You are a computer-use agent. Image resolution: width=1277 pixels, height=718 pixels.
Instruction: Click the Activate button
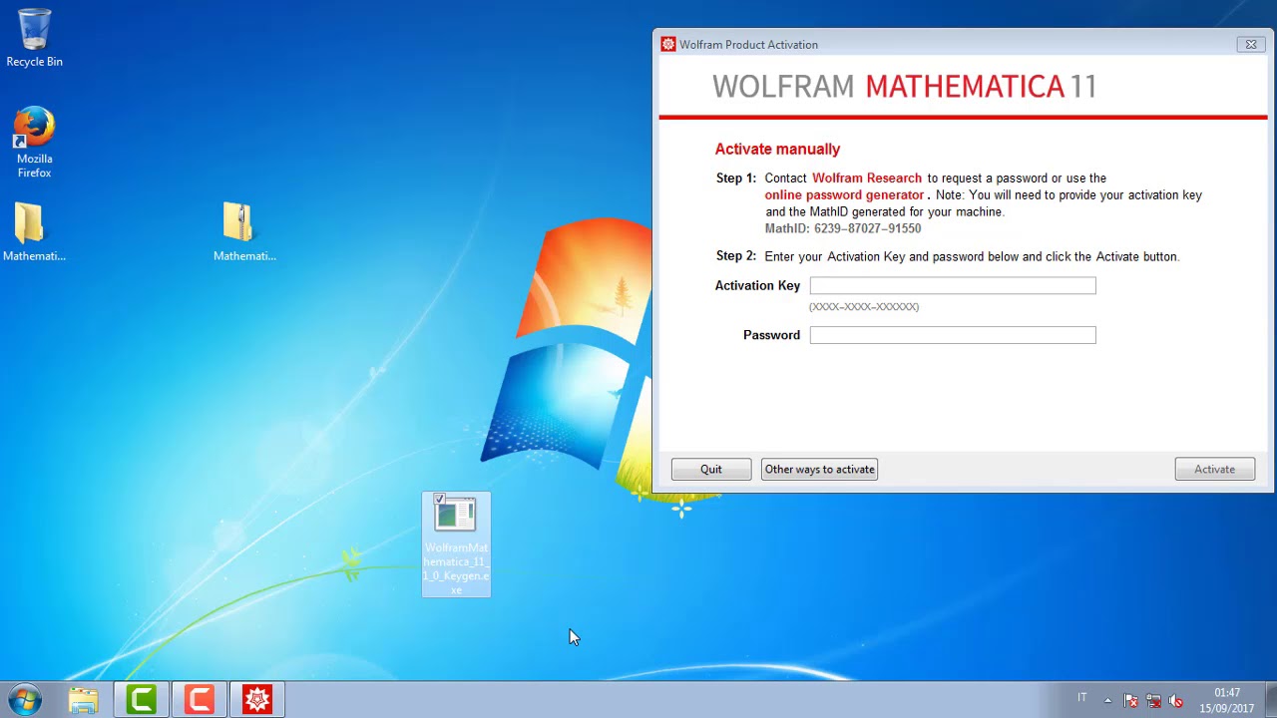[x=1214, y=469]
